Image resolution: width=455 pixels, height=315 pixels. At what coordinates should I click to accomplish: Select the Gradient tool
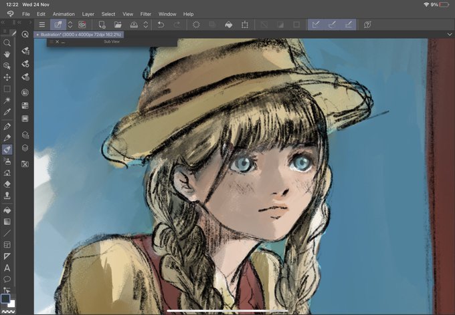pyautogui.click(x=7, y=222)
